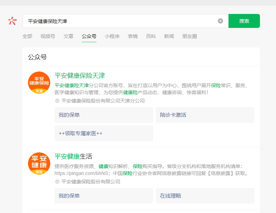The width and height of the screenshot is (276, 213).
Task: Switch to the 新闻 tab
Action: (169, 36)
